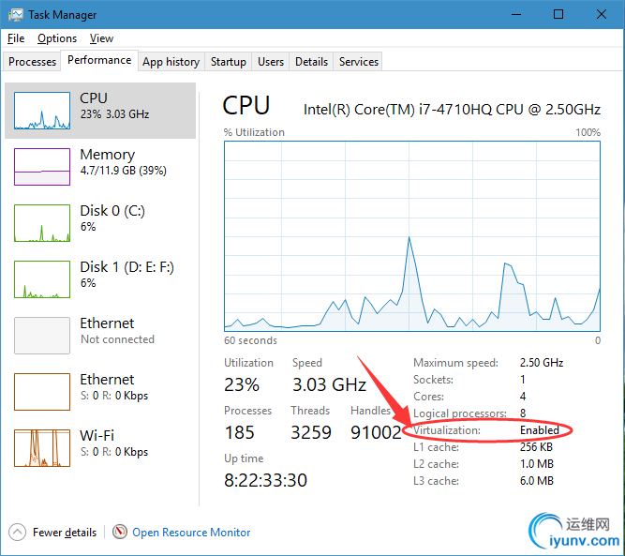Click the Fewer details chevron icon
This screenshot has height=556, width=625.
pyautogui.click(x=17, y=532)
